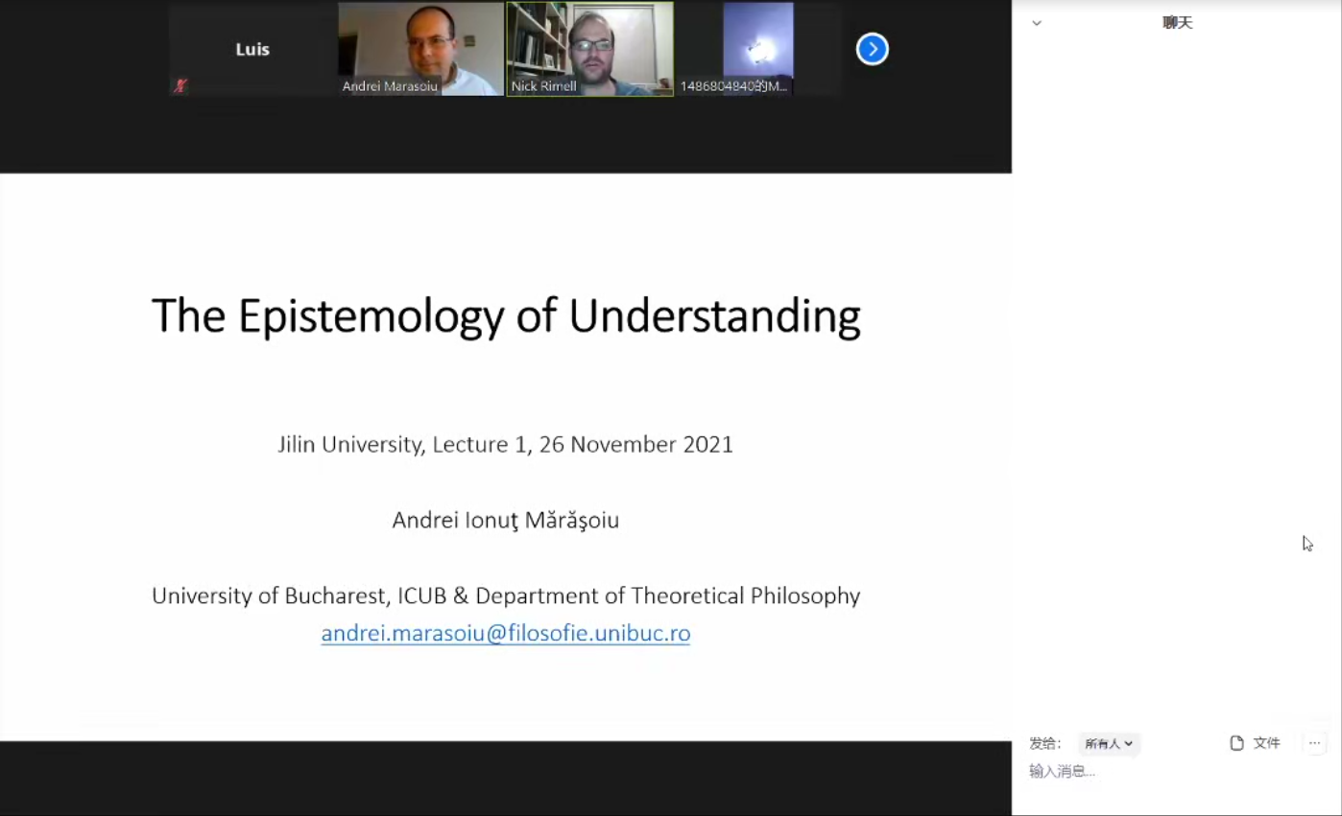Select Andrei Marasoiu's video thumbnail

tap(420, 43)
